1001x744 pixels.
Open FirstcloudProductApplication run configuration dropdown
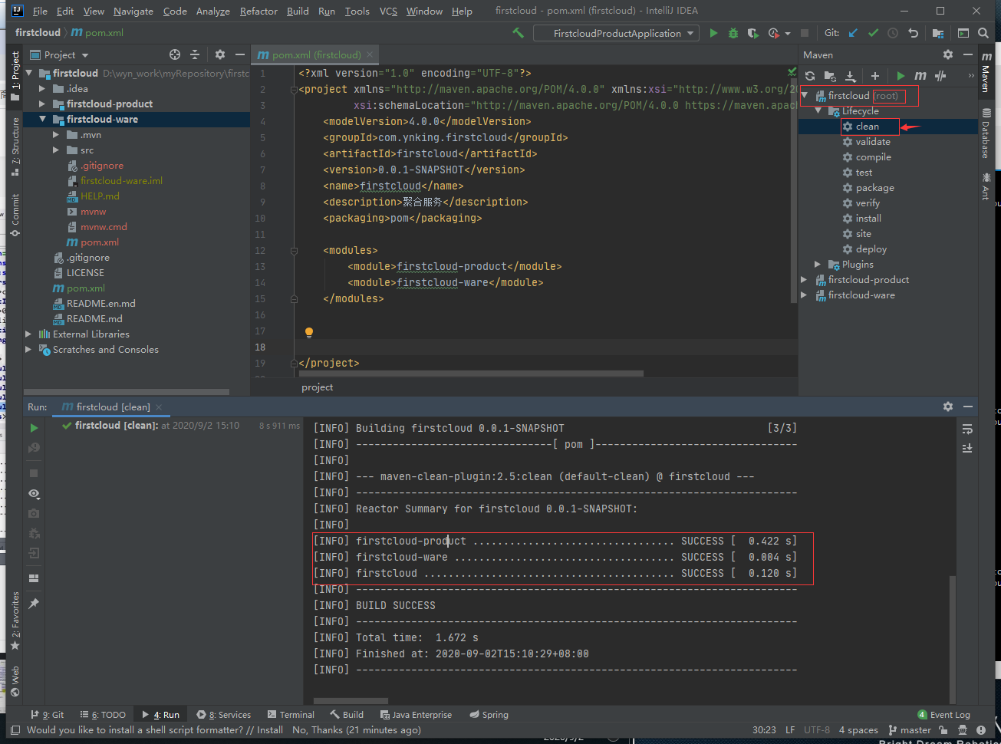(x=616, y=33)
